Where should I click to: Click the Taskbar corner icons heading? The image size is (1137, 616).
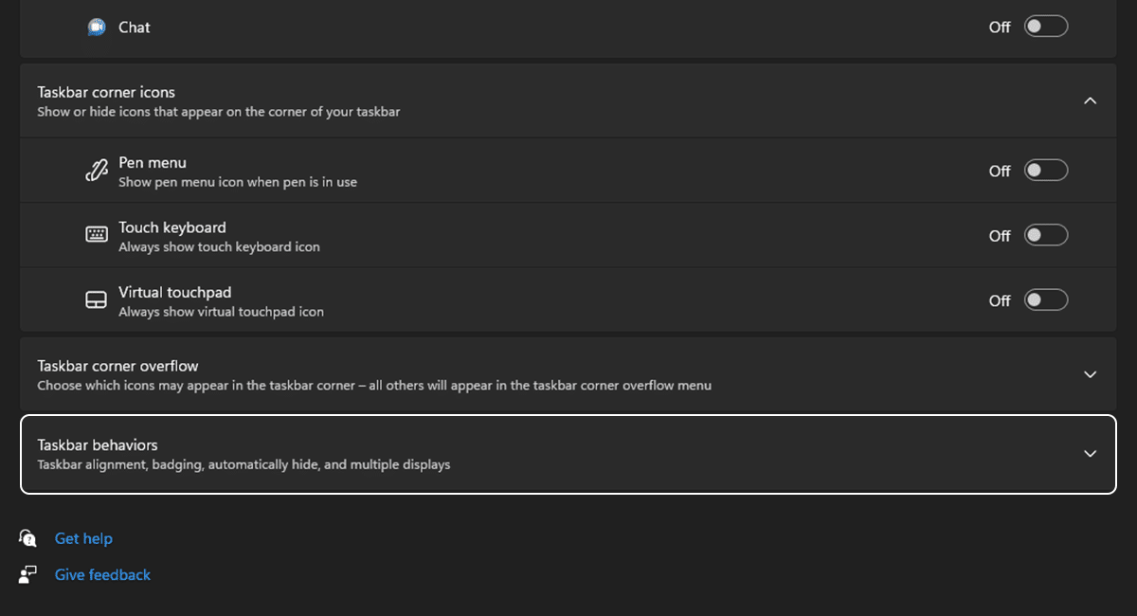106,92
